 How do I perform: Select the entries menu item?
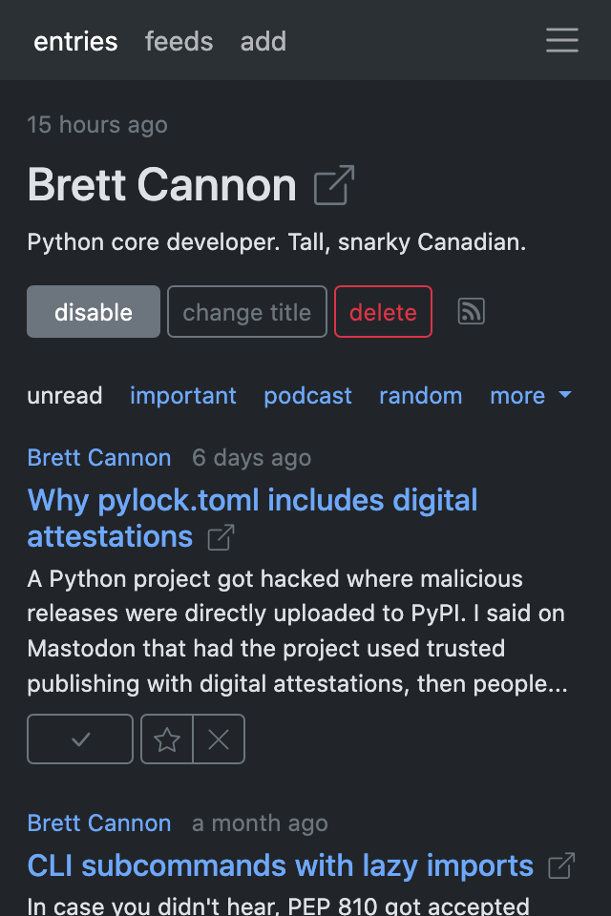75,41
